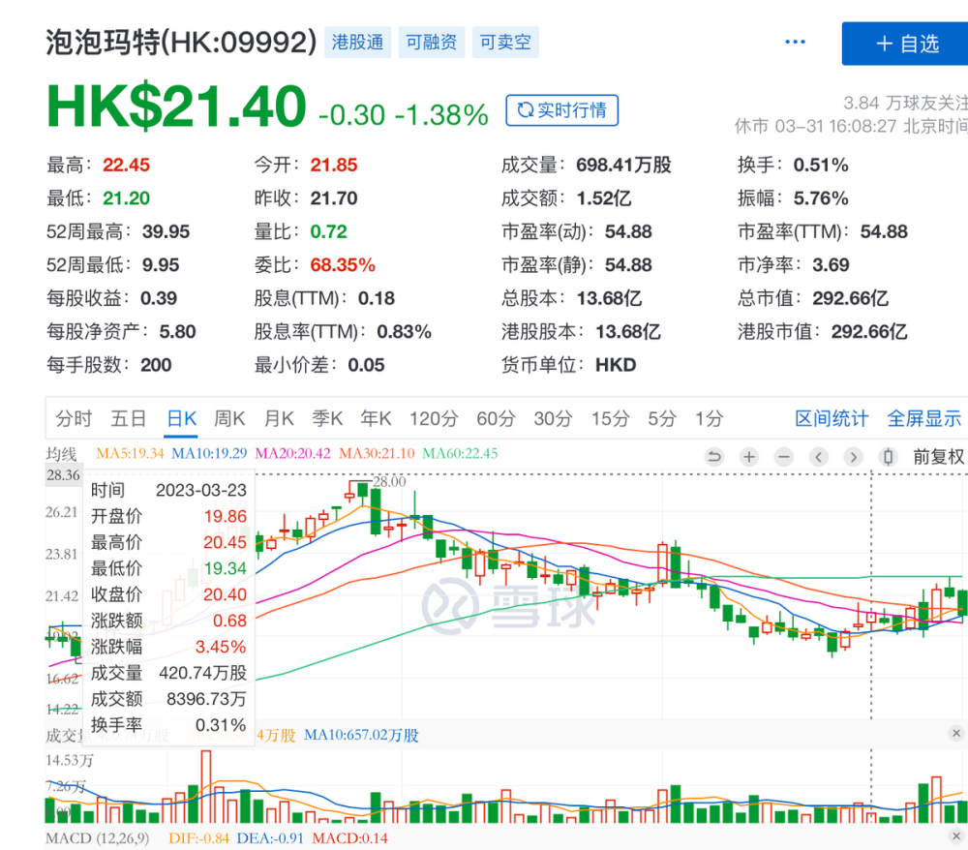
Task: Reset the chart view with the undo arrow
Action: click(x=714, y=457)
